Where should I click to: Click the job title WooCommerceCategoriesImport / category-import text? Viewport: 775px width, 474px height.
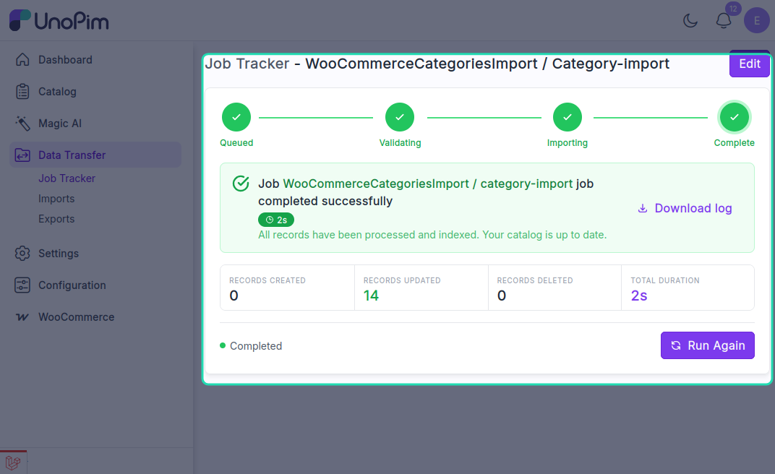coord(428,184)
